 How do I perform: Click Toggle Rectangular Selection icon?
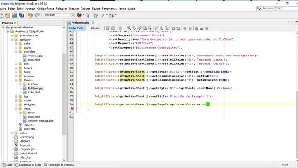pos(150,28)
